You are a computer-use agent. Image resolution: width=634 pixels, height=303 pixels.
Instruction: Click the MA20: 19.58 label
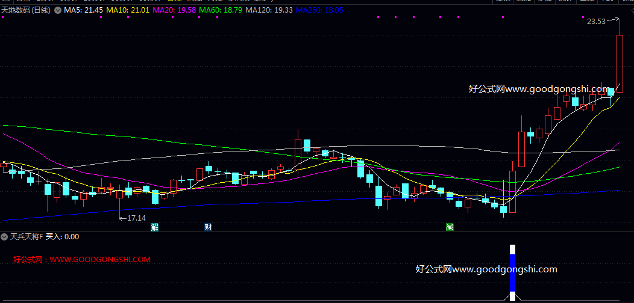coord(175,10)
